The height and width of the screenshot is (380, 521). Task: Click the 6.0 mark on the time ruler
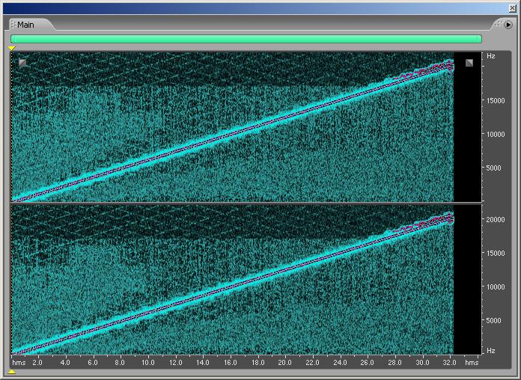tap(92, 362)
